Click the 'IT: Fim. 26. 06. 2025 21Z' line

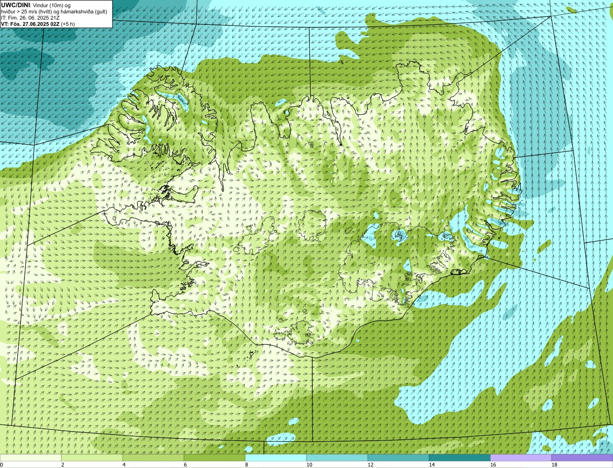pos(30,18)
